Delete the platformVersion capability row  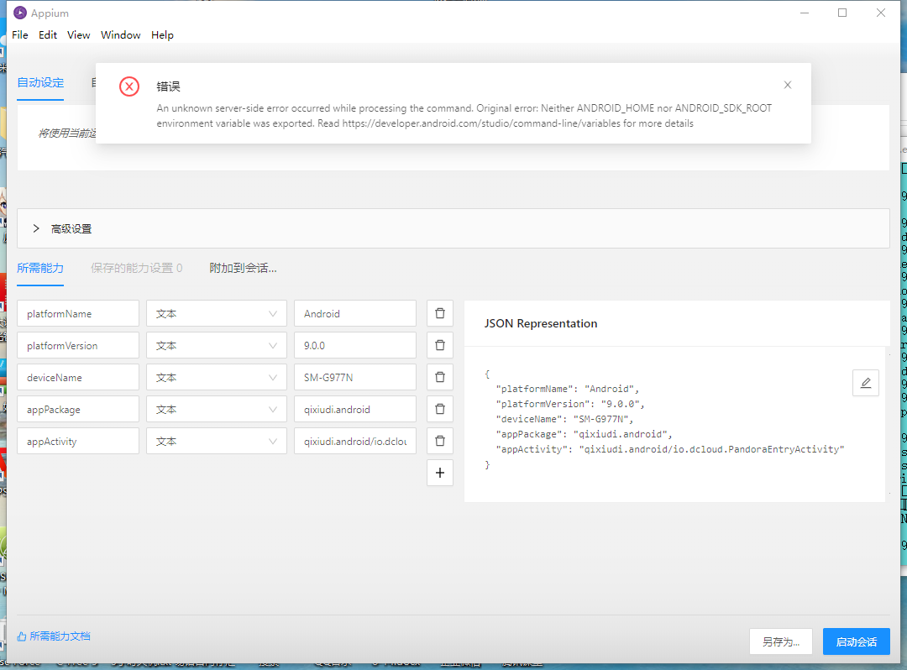tap(439, 345)
